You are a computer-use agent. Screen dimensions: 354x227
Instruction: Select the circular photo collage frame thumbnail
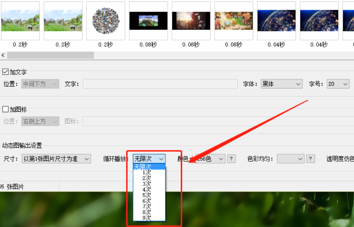coord(106,21)
